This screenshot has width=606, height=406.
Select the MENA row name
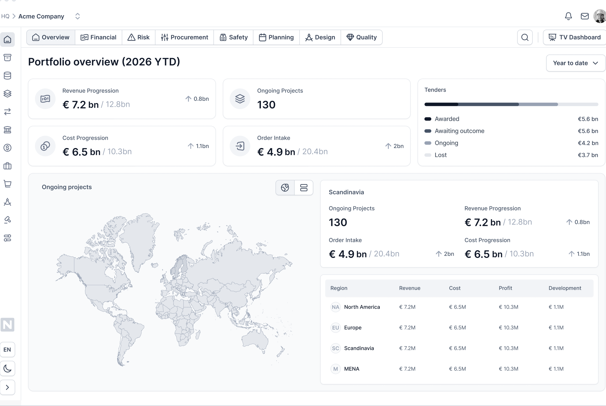(352, 369)
